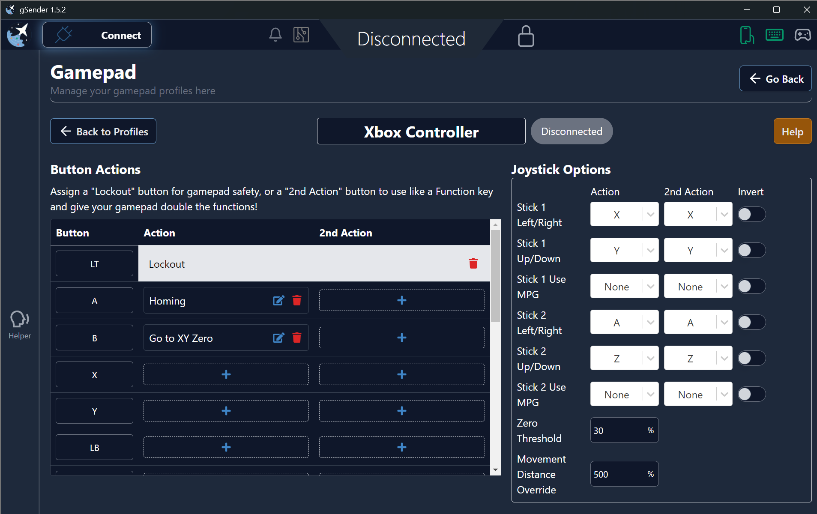Add a 2nd Action for button LB

tap(402, 447)
